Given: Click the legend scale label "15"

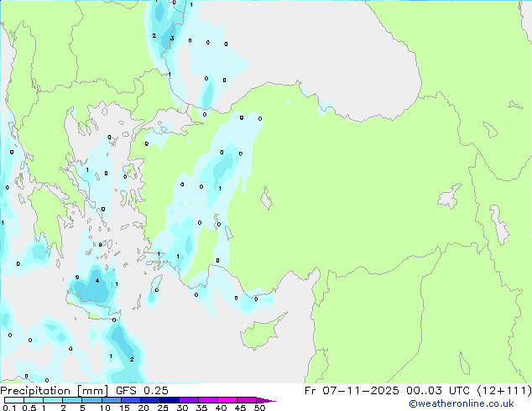Looking at the screenshot, I should 124,408.
